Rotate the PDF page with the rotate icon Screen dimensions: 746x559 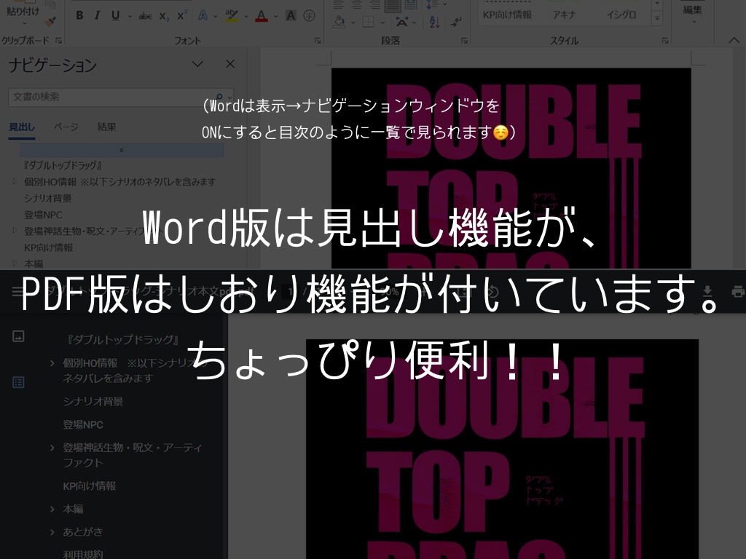494,291
